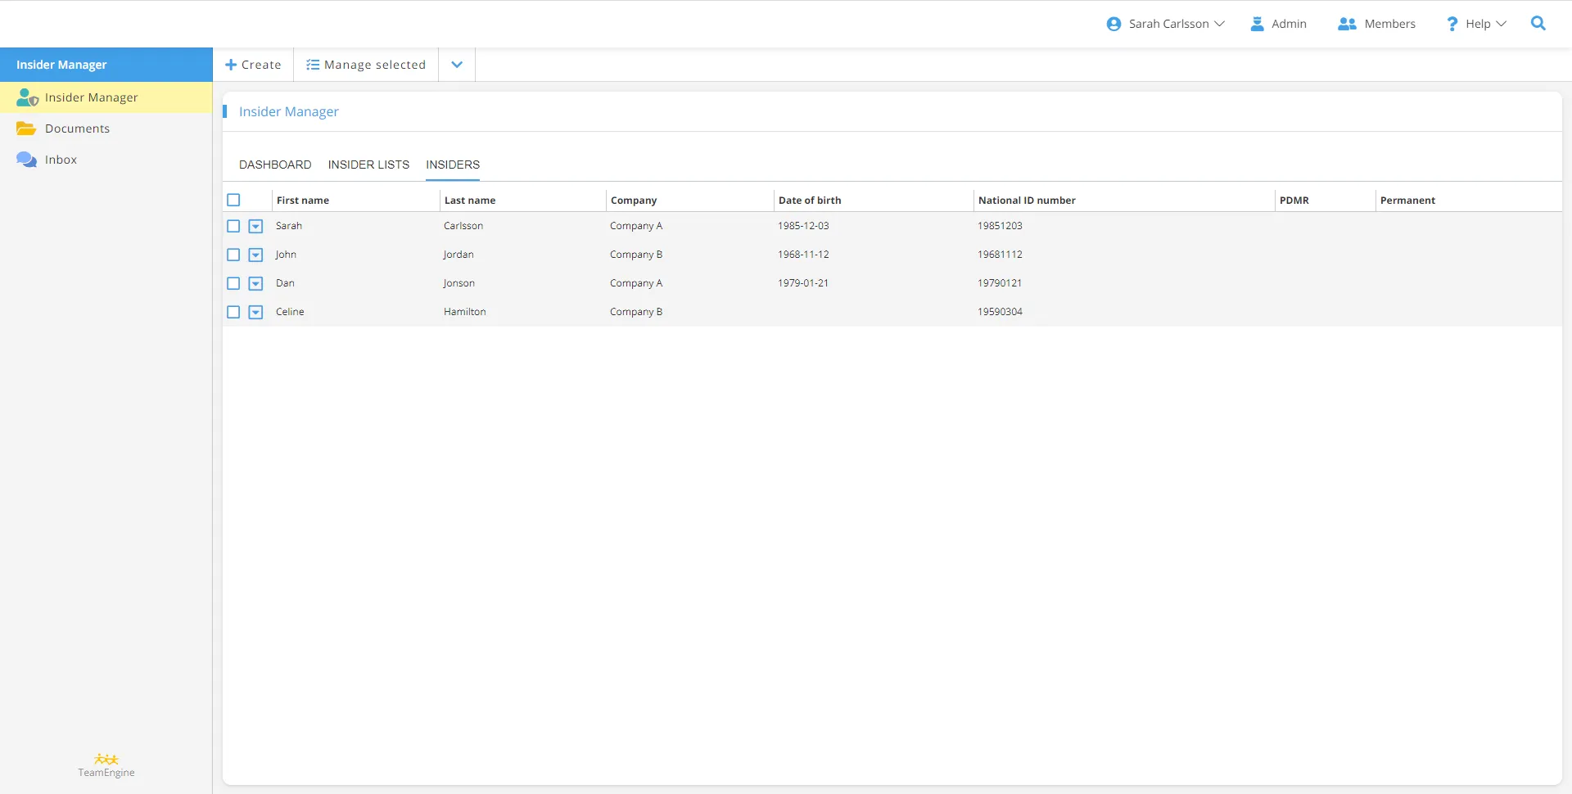
Task: Sort by Company column header
Action: point(634,200)
